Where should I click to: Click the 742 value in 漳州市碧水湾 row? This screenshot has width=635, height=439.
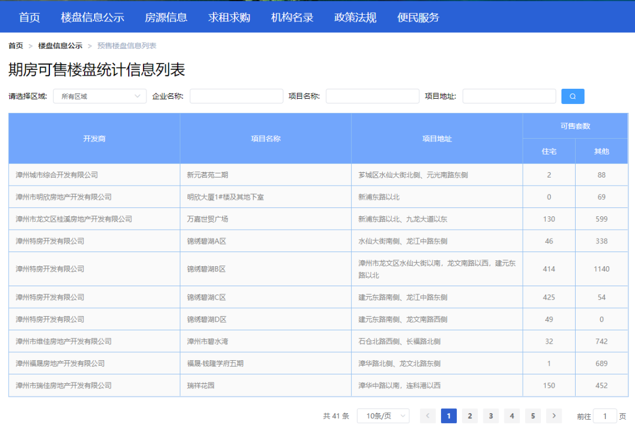click(601, 341)
